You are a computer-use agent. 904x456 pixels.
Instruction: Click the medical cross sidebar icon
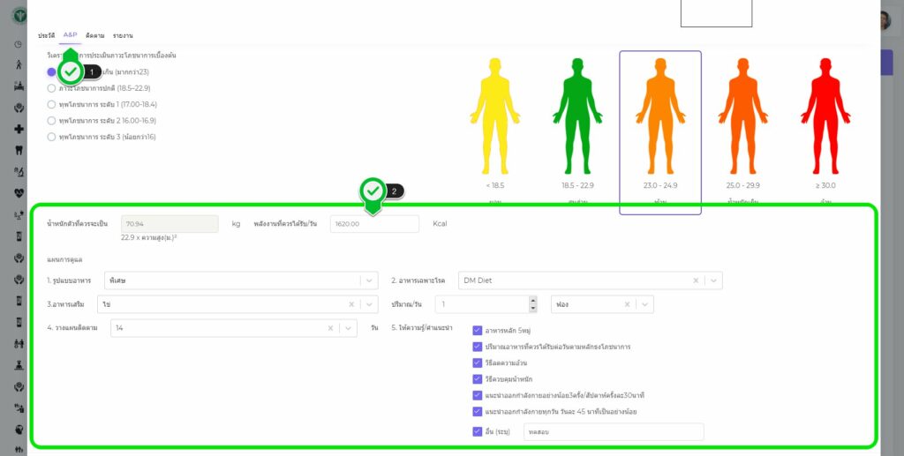(19, 129)
